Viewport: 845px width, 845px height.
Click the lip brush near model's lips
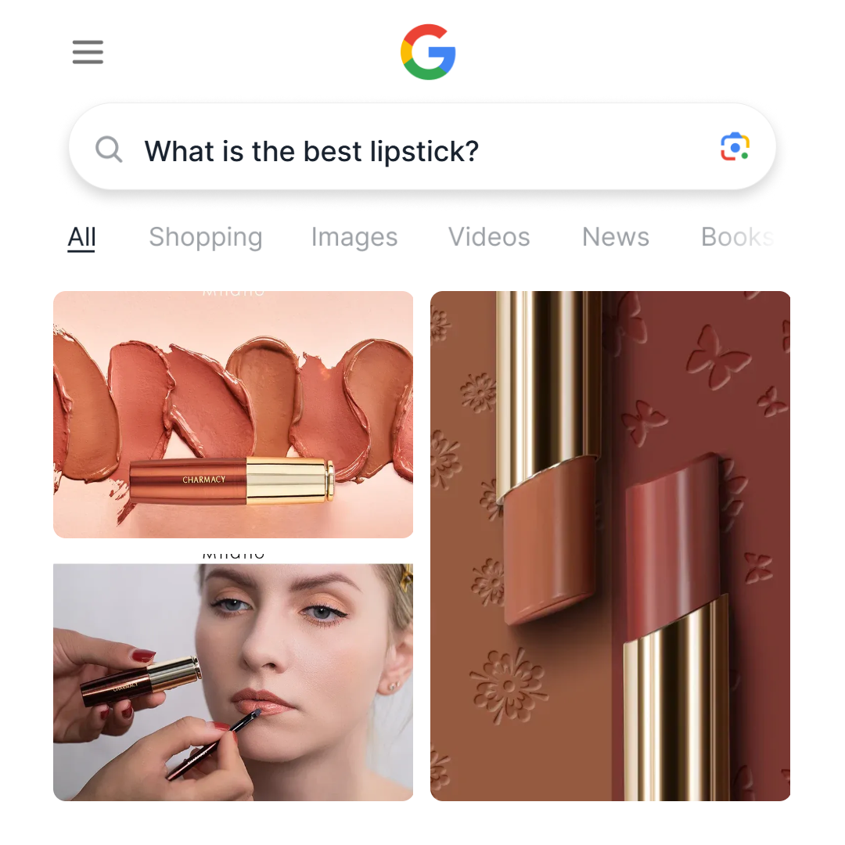point(213,745)
